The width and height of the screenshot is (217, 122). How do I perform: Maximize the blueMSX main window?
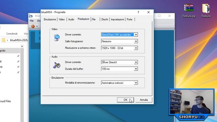[159, 16]
